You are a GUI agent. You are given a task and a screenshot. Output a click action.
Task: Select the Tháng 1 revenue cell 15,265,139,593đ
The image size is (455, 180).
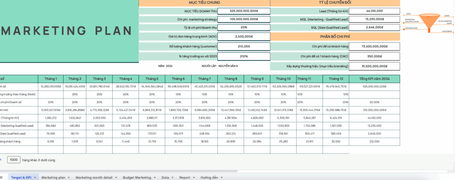(51, 86)
